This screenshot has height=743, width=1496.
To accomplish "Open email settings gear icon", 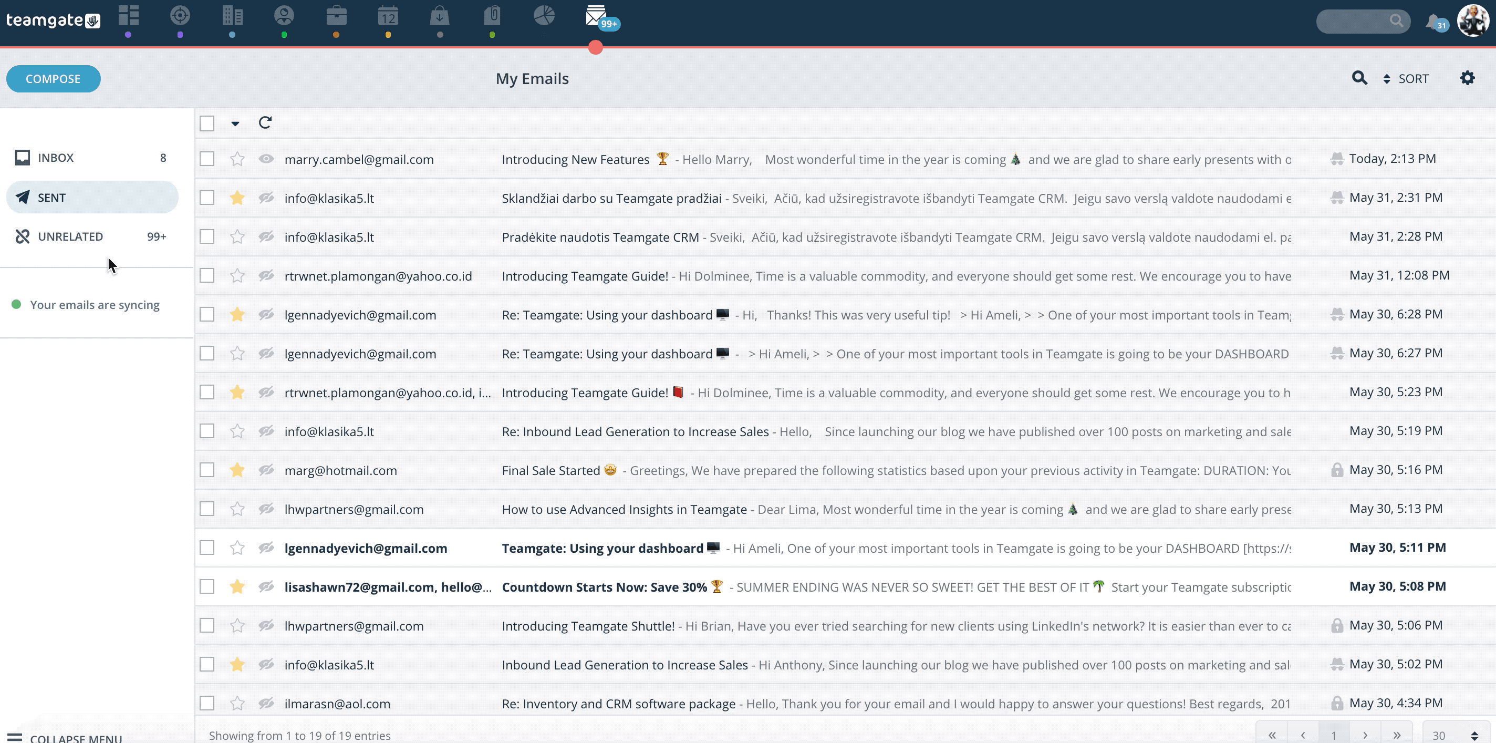I will click(1468, 78).
